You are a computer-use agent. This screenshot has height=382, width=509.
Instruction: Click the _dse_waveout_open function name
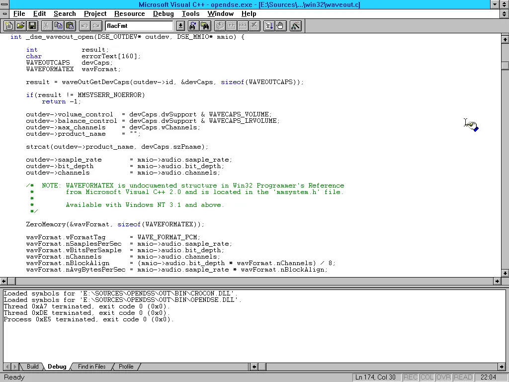pyautogui.click(x=60, y=37)
